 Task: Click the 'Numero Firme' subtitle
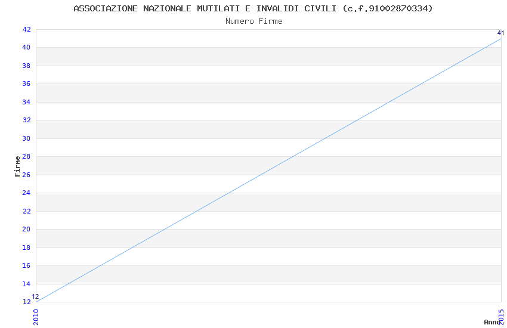(254, 21)
